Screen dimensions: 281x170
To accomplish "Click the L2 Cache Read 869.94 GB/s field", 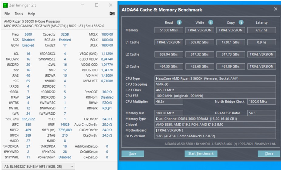I will tap(169, 54).
